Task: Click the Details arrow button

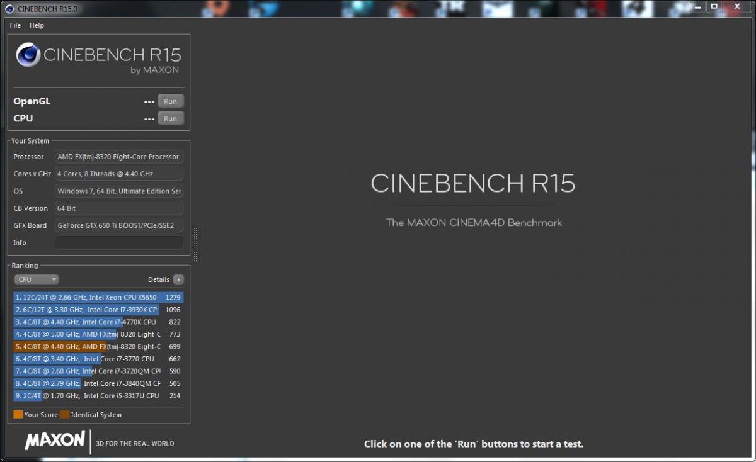Action: pos(179,279)
